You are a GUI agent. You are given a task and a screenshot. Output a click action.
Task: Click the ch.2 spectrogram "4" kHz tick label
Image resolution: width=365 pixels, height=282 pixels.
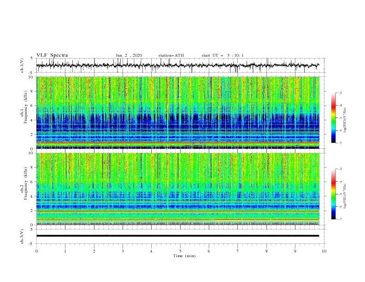click(32, 196)
